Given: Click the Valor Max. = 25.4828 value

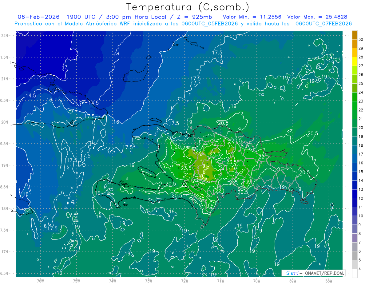Looking at the screenshot, I should click(317, 17).
